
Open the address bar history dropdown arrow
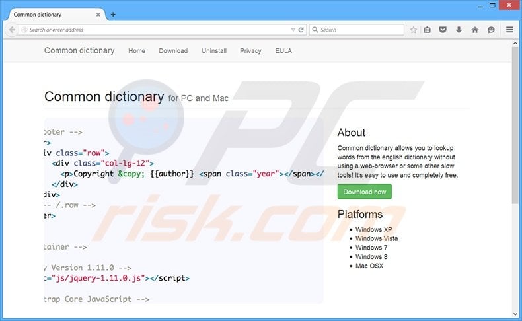click(x=293, y=30)
